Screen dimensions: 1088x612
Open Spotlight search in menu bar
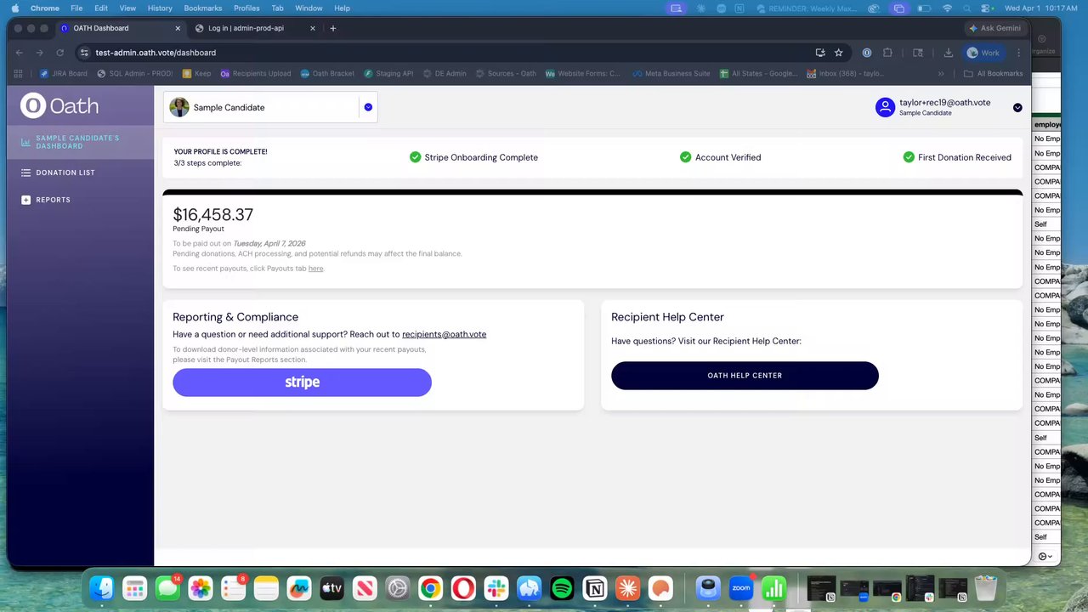tap(969, 8)
